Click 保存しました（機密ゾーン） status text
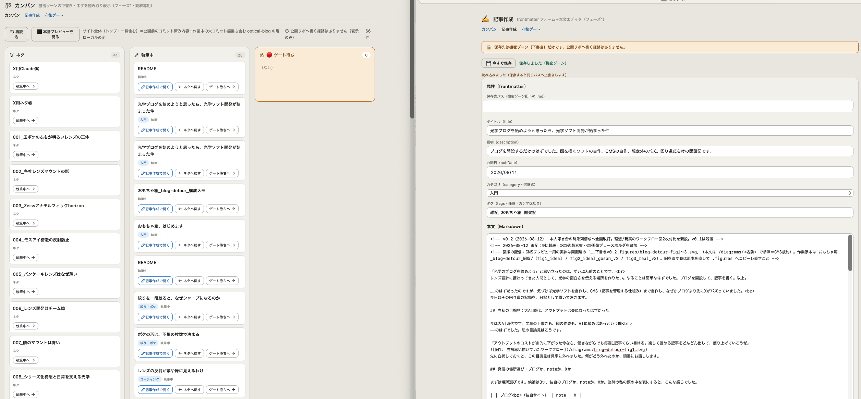This screenshot has width=861, height=399. pos(543,63)
